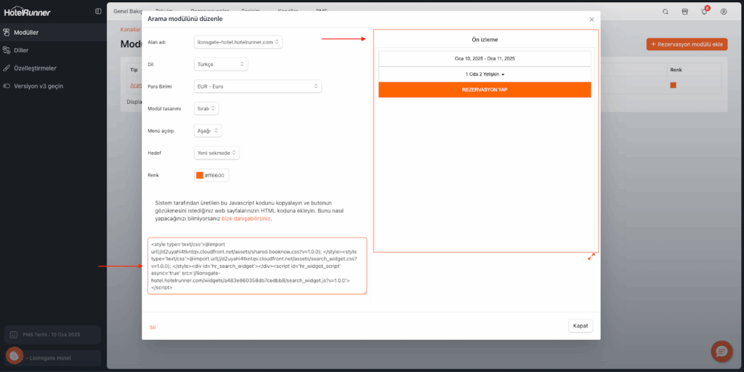Open the notifications bell icon
This screenshot has height=372, width=744.
coord(703,12)
